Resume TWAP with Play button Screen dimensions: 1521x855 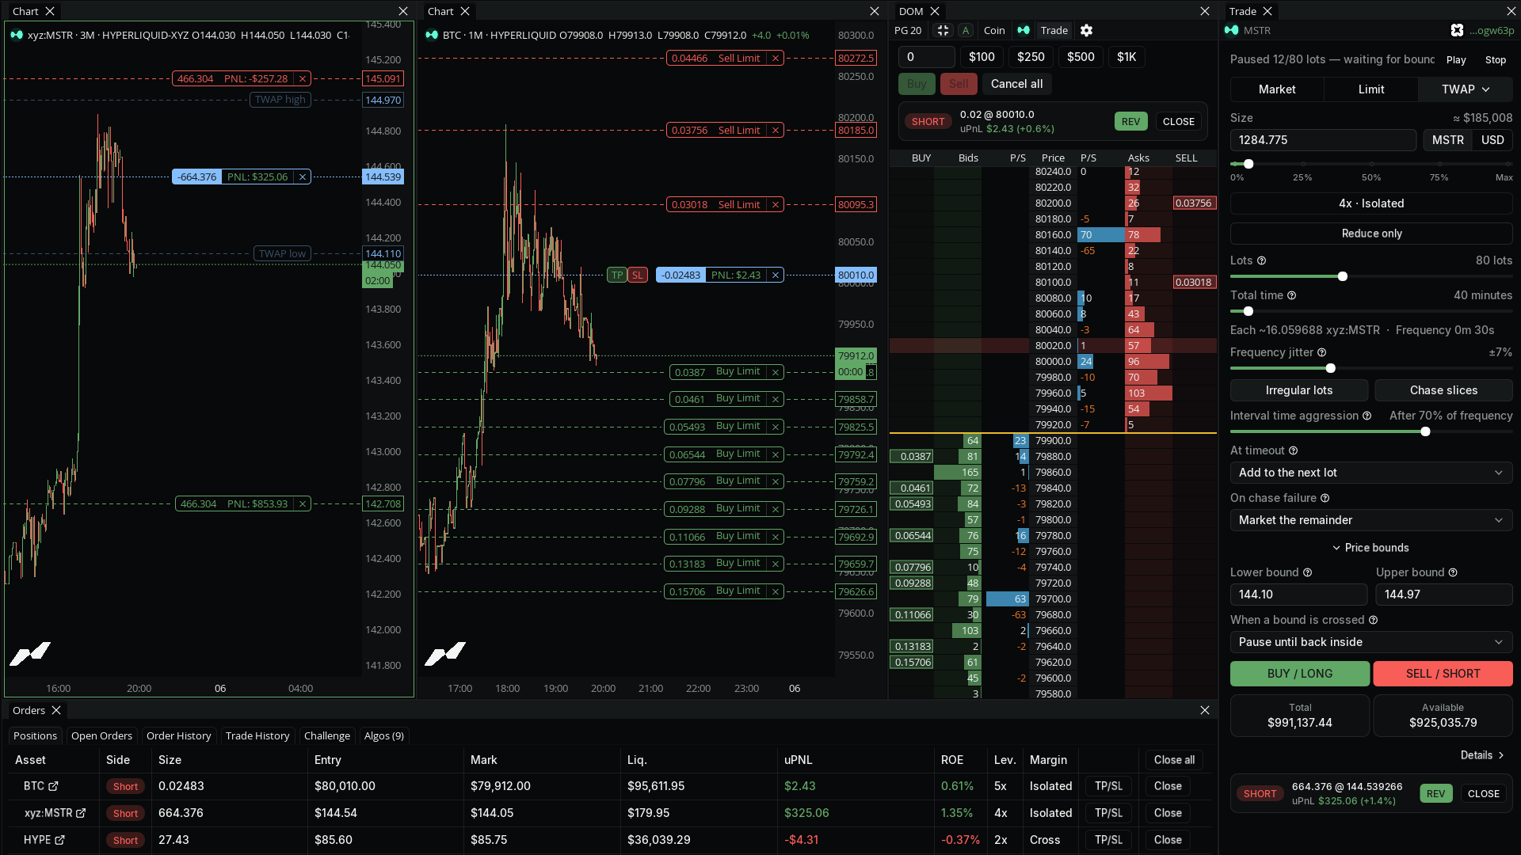[1456, 60]
